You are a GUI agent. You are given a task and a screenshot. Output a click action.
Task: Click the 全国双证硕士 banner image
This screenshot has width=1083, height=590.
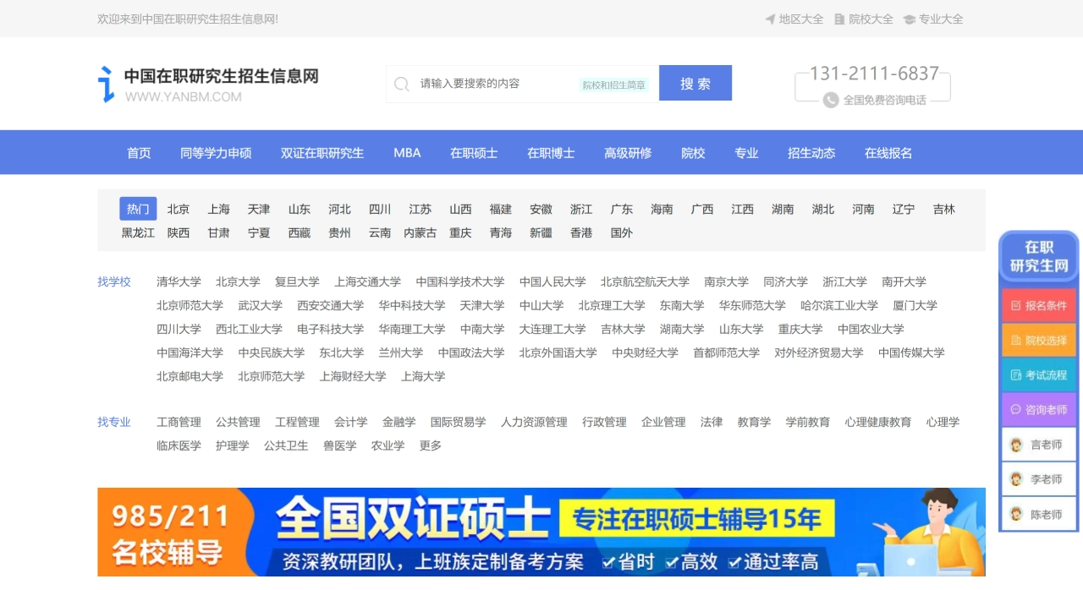541,533
